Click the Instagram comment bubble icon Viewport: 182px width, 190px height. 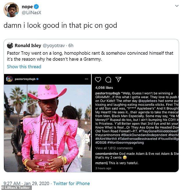(x=108, y=80)
